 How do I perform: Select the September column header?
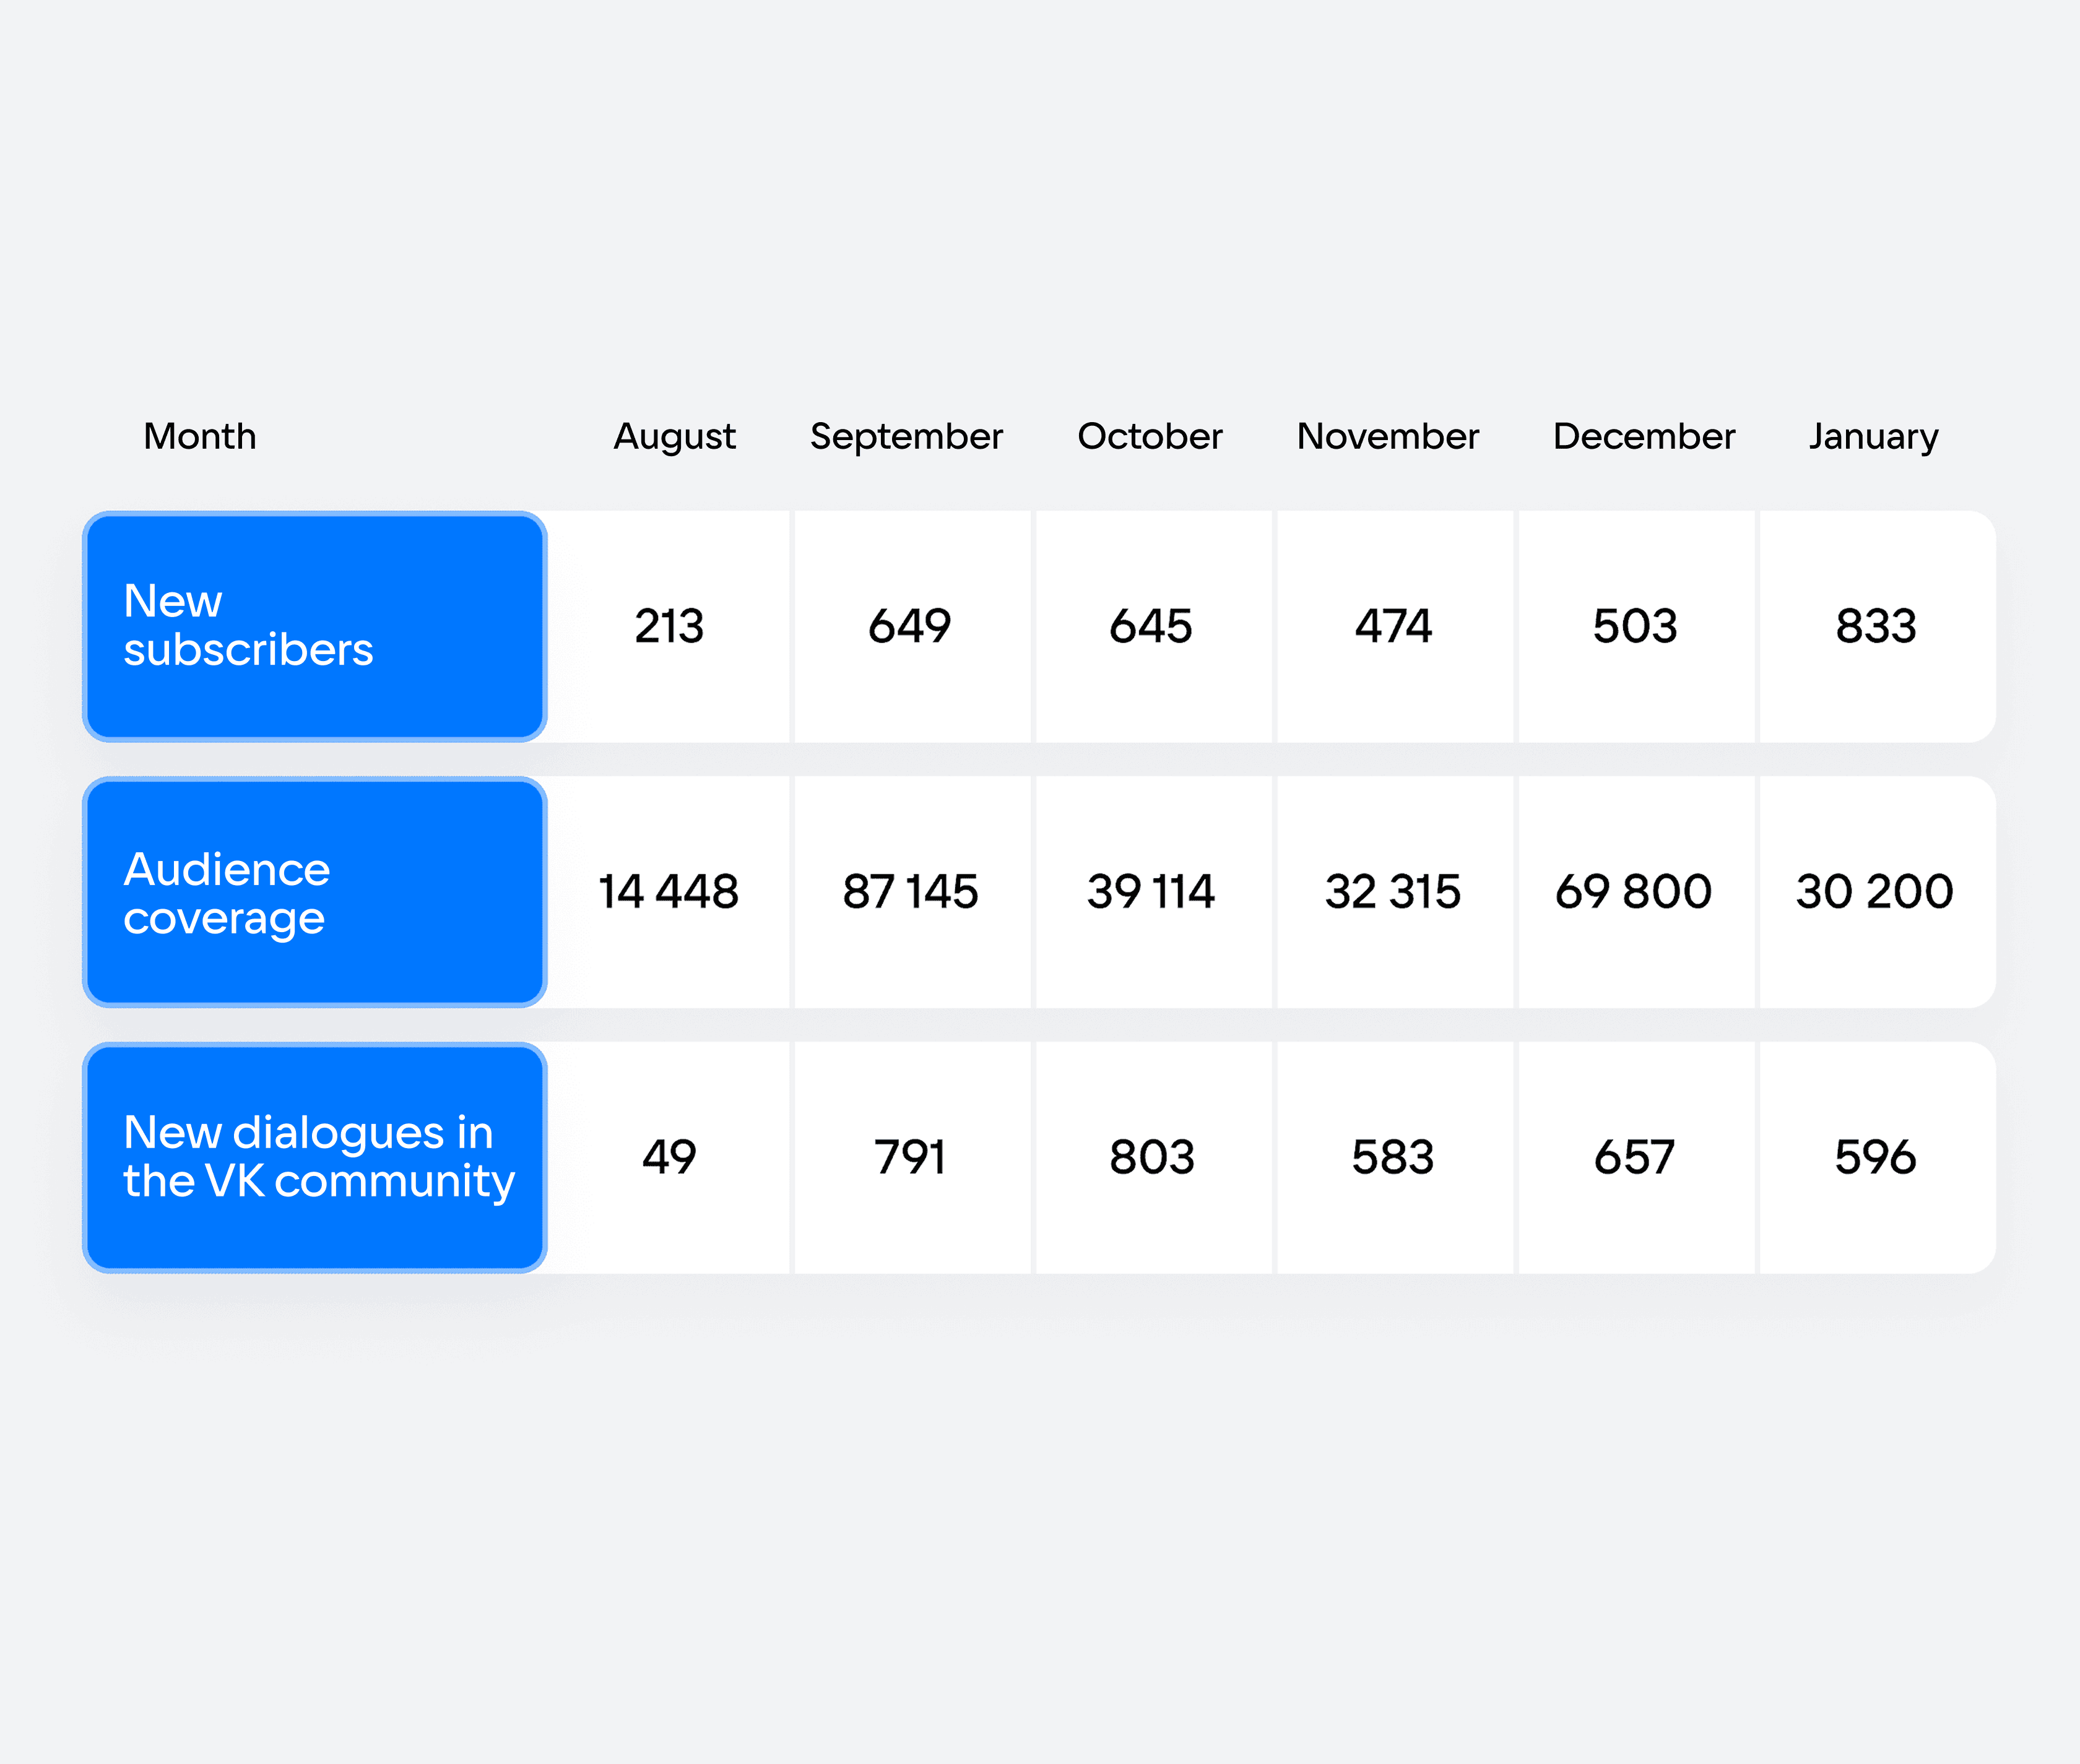(x=906, y=437)
